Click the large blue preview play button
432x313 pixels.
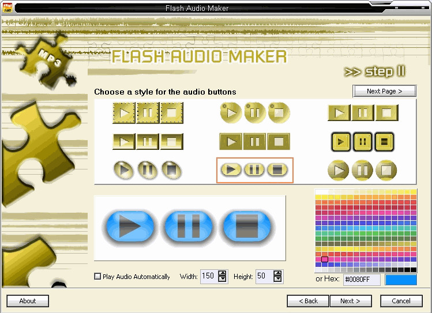pyautogui.click(x=130, y=227)
